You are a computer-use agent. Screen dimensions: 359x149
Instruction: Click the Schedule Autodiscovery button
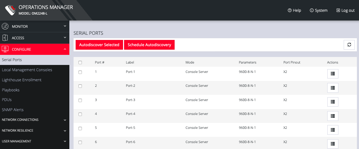(x=149, y=45)
